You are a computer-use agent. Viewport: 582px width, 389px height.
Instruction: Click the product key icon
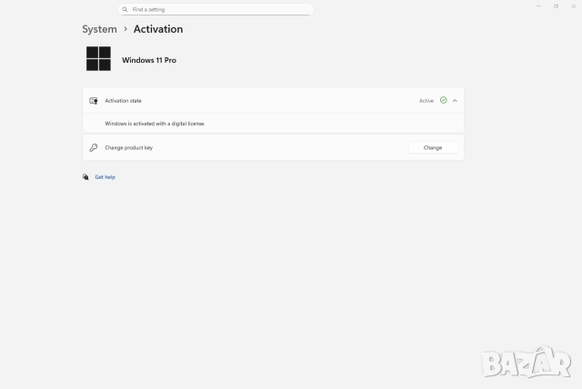click(x=94, y=147)
